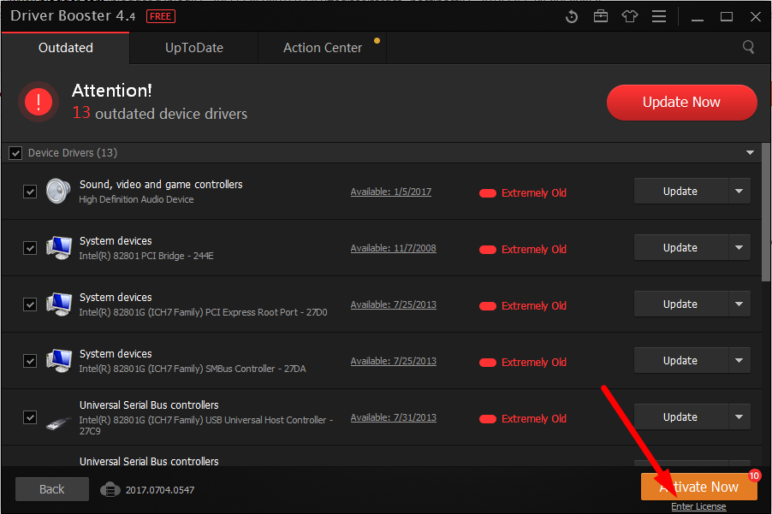Click the High Definition Audio speaker icon
This screenshot has width=772, height=514.
58,191
